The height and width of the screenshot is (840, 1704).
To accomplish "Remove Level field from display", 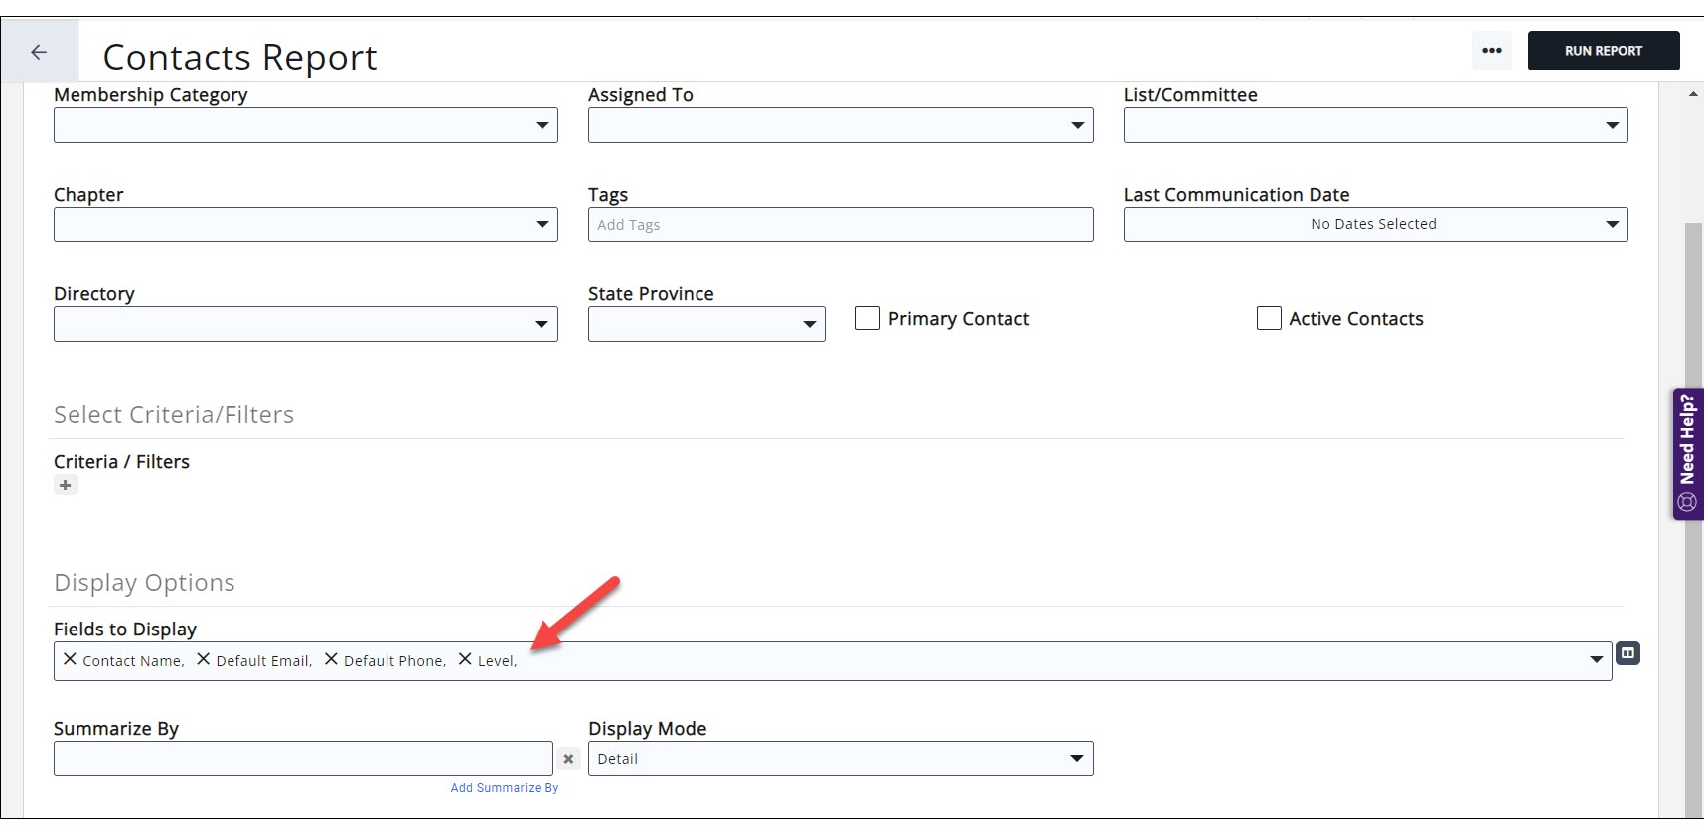I will pos(464,659).
